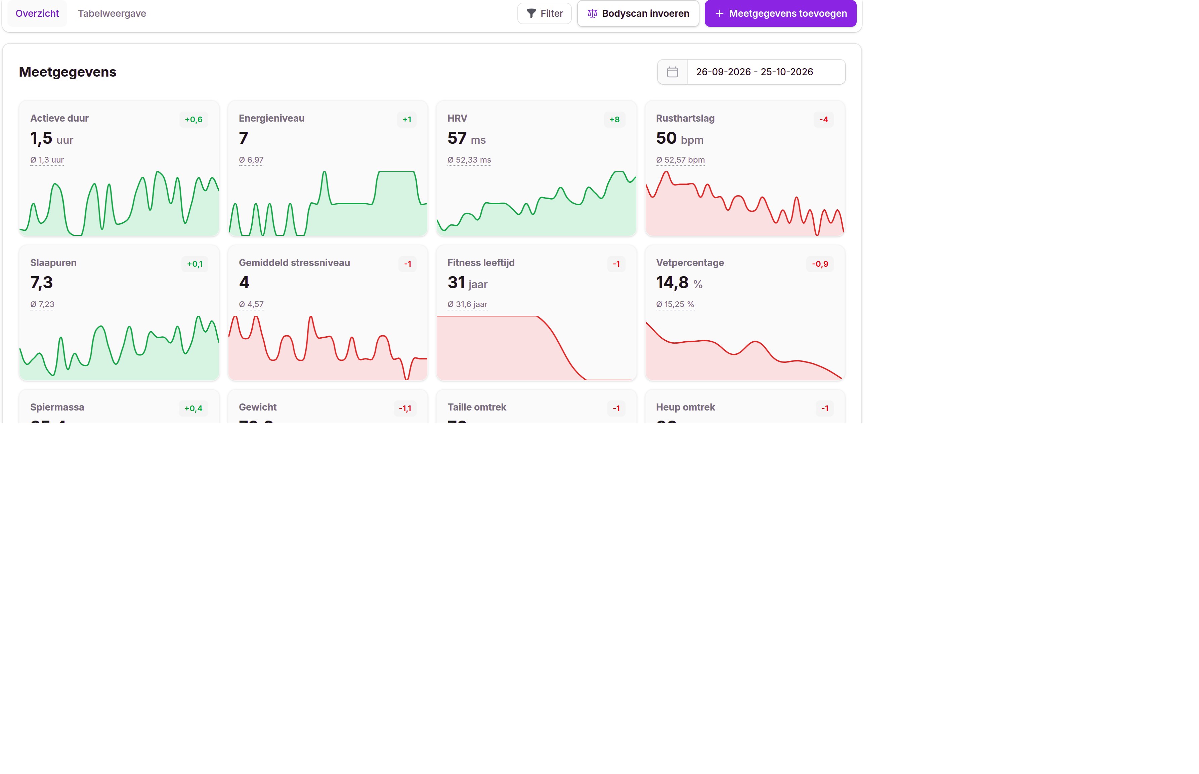Click the -1 badge on Gemiddeld stressniveau
Viewport: 1199px width, 774px height.
pos(408,264)
